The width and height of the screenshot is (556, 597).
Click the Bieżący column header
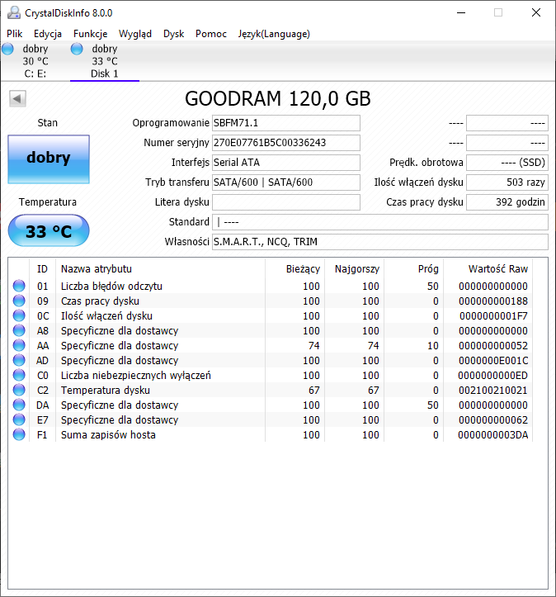(294, 269)
